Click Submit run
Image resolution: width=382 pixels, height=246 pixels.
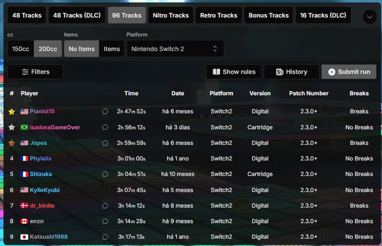[x=349, y=72]
